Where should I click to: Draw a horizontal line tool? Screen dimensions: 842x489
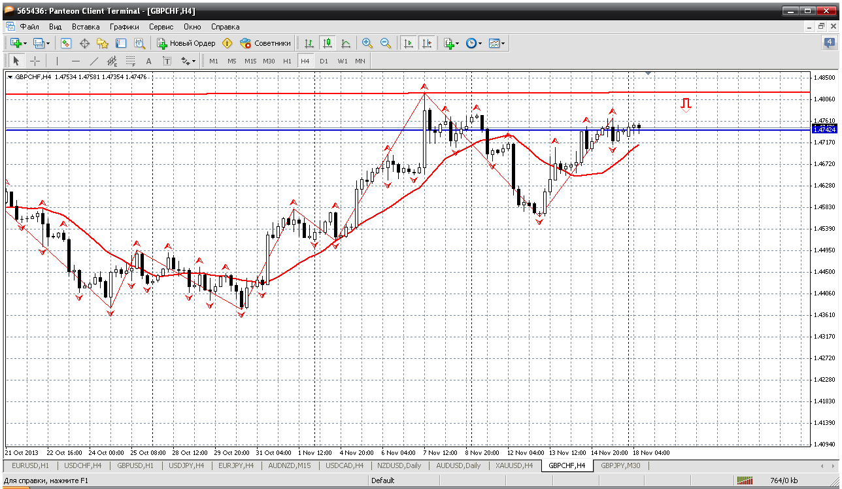point(76,61)
